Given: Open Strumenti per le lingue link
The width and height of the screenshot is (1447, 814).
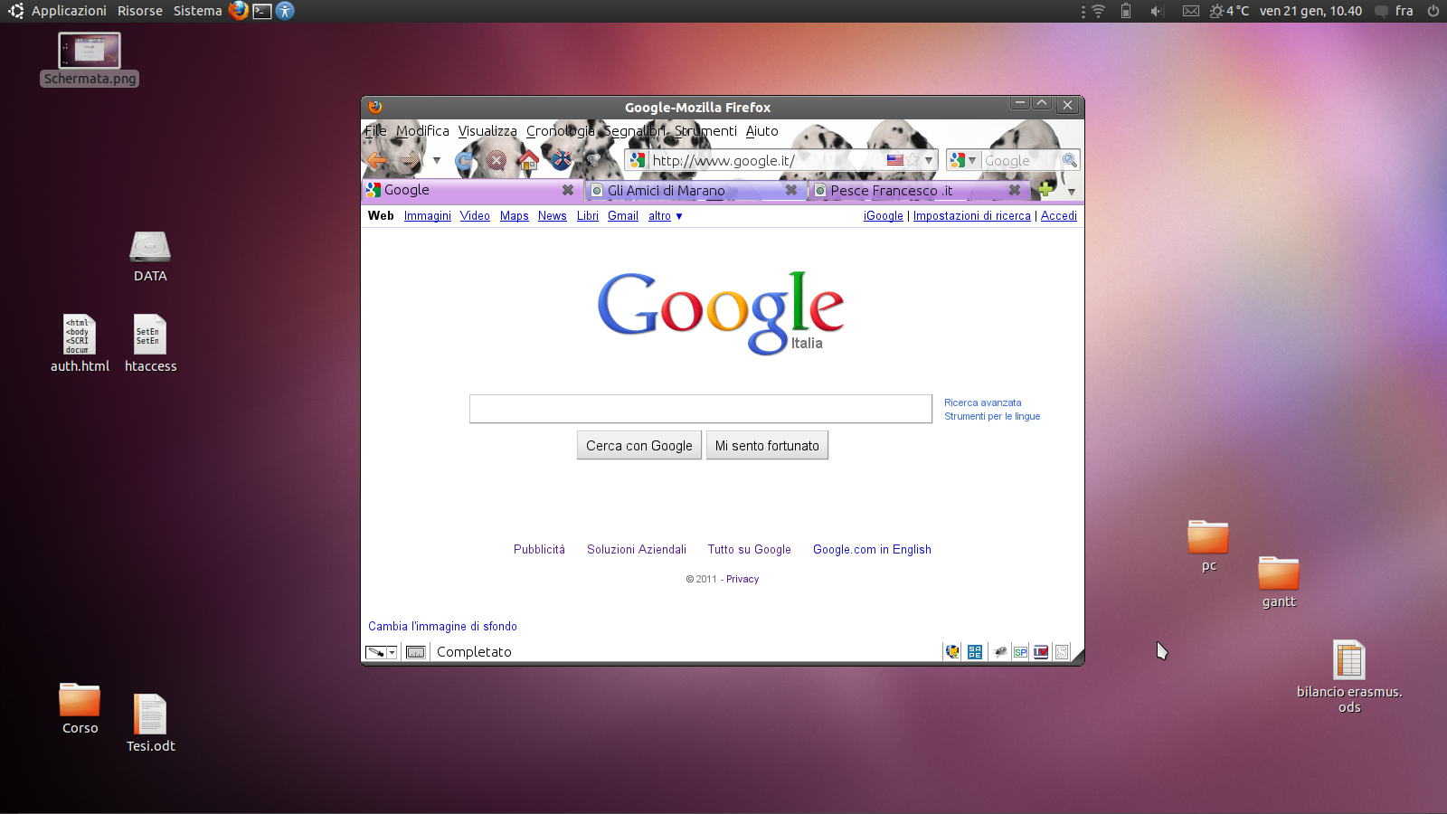Looking at the screenshot, I should [992, 416].
